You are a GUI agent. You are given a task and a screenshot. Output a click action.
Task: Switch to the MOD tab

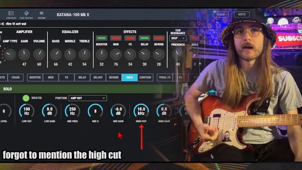[x=50, y=77]
